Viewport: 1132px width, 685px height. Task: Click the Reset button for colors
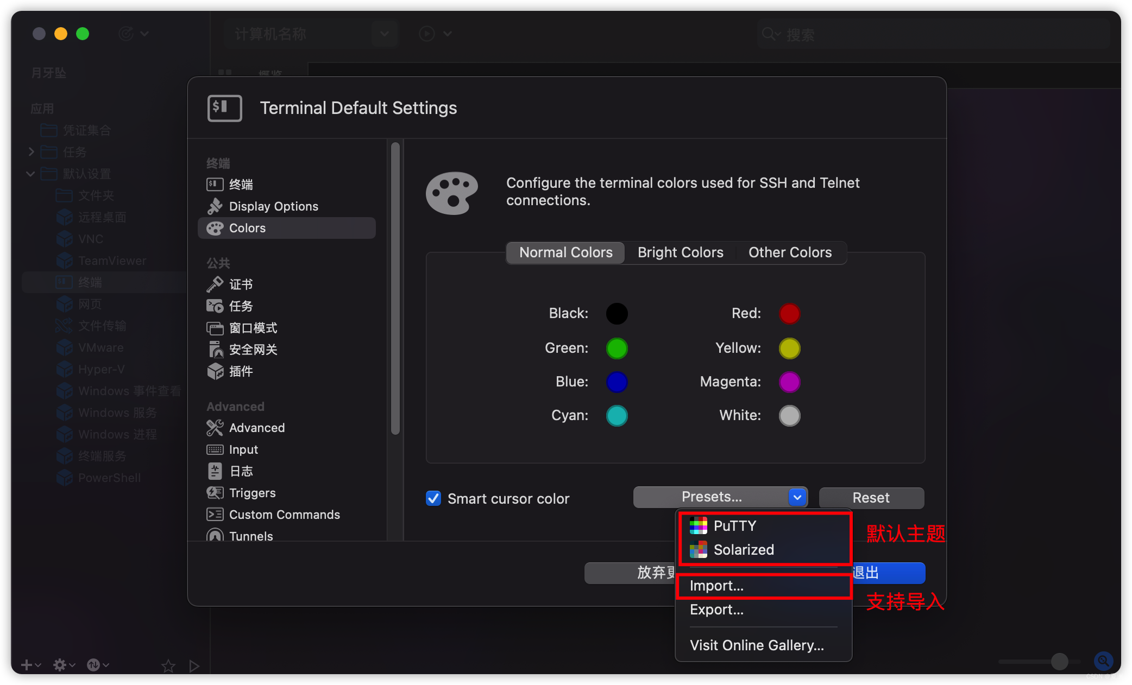coord(870,497)
